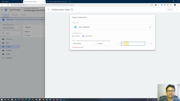The height and width of the screenshot is (101, 180).
Task: Open the contains operator dropdown
Action: (x=108, y=44)
